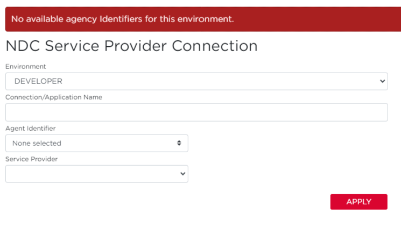Click the Connection/Application Name label
Image resolution: width=401 pixels, height=226 pixels.
pyautogui.click(x=54, y=97)
